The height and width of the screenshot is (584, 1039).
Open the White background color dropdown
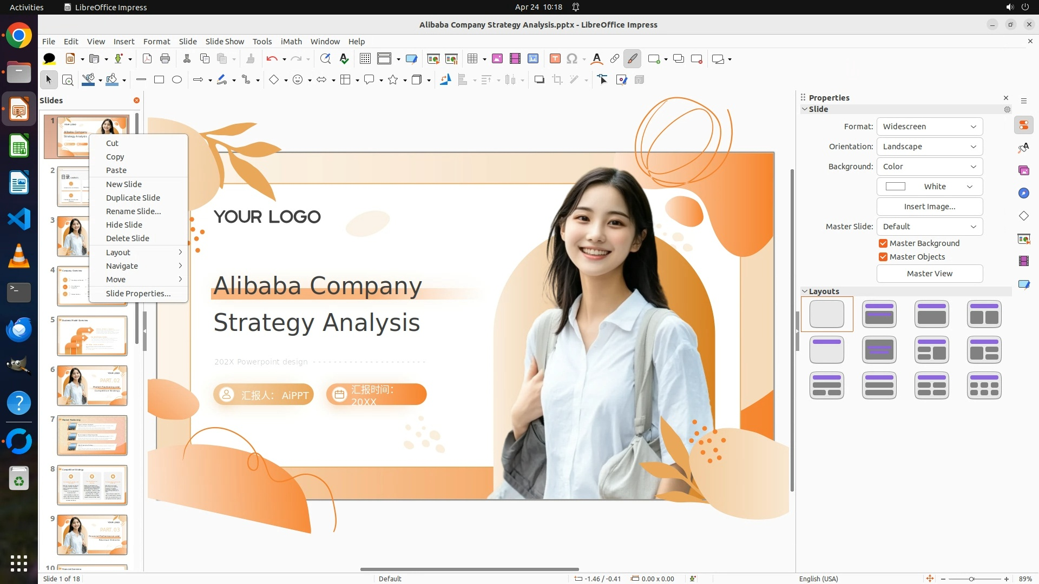[929, 187]
